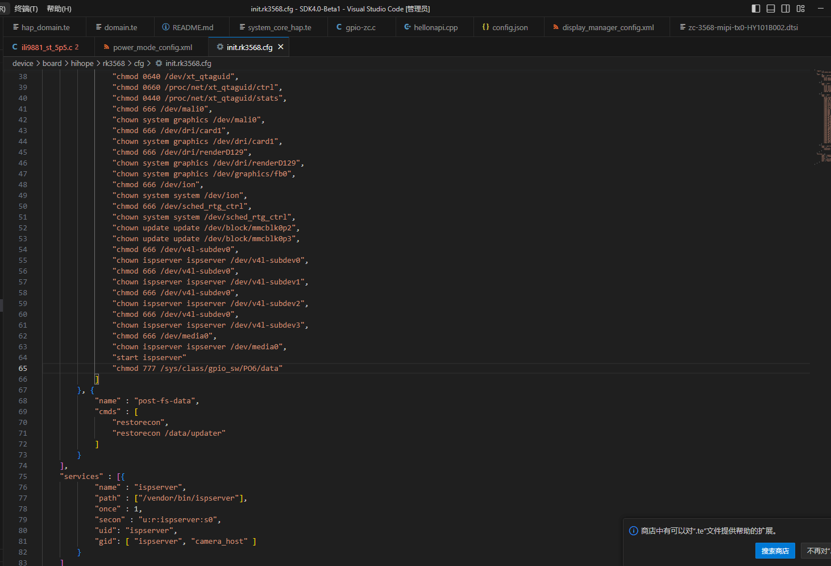Click system_core_hap.te file icon

pos(242,27)
